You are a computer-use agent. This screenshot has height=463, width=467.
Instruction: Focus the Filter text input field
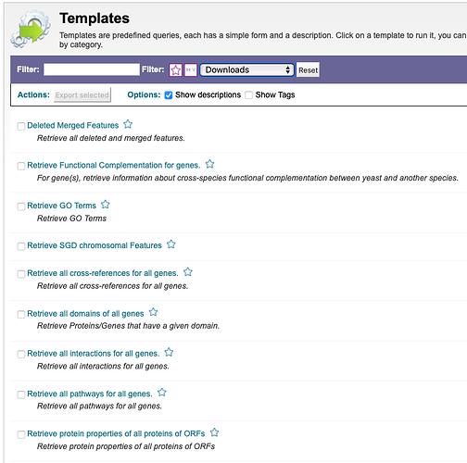(x=92, y=69)
